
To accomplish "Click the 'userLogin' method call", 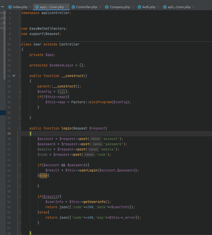I will (x=88, y=170).
